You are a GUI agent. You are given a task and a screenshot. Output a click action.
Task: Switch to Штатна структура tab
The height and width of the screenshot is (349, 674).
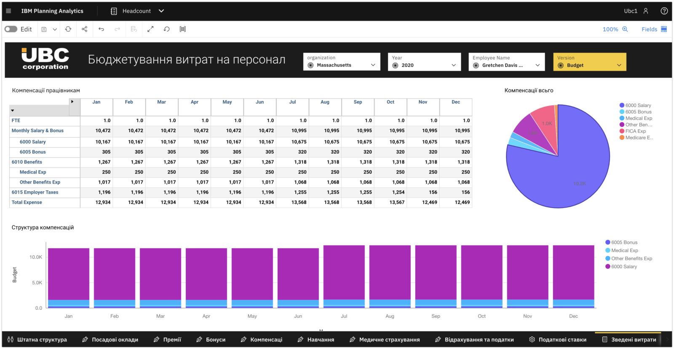pyautogui.click(x=37, y=339)
